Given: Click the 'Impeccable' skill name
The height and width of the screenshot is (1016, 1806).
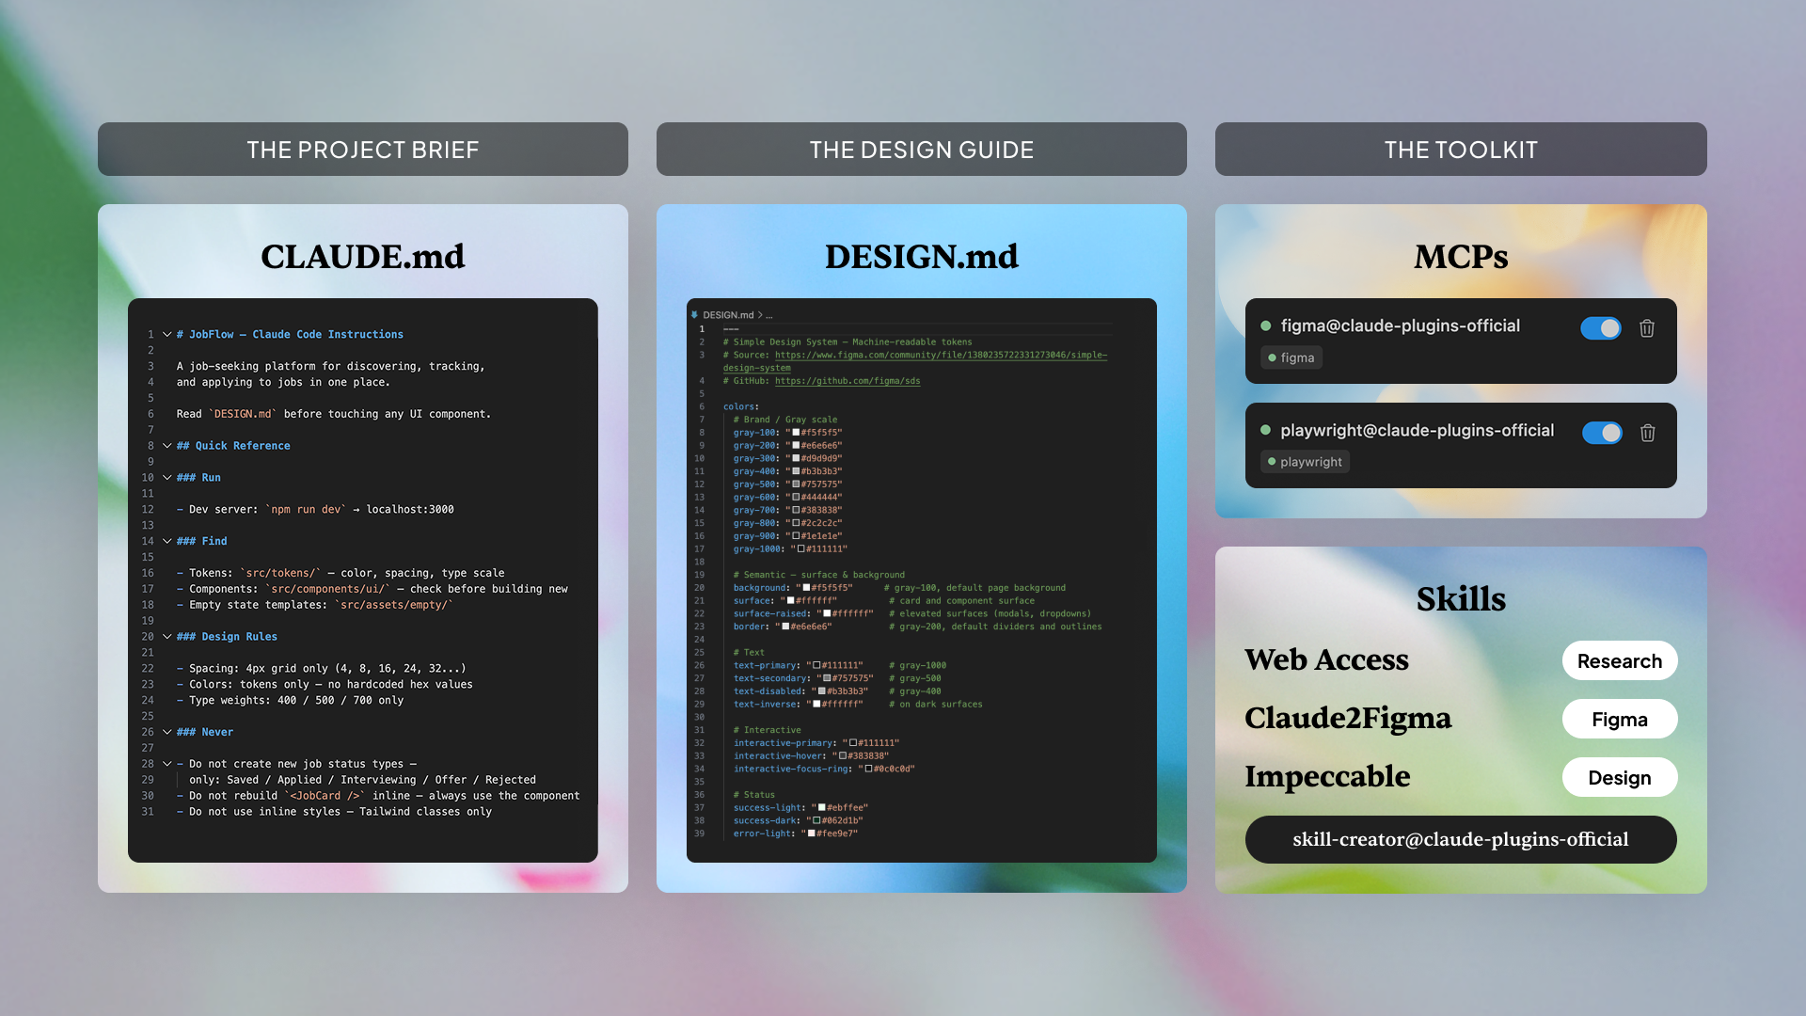Looking at the screenshot, I should 1327,777.
